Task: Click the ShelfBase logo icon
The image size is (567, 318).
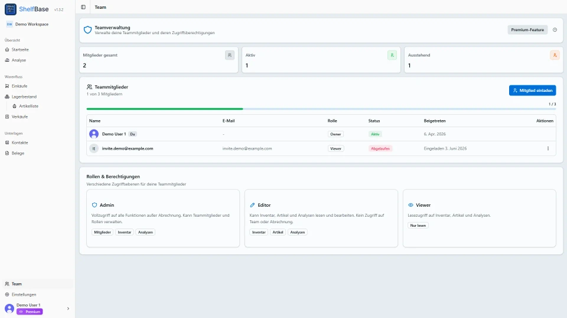Action: pyautogui.click(x=11, y=9)
